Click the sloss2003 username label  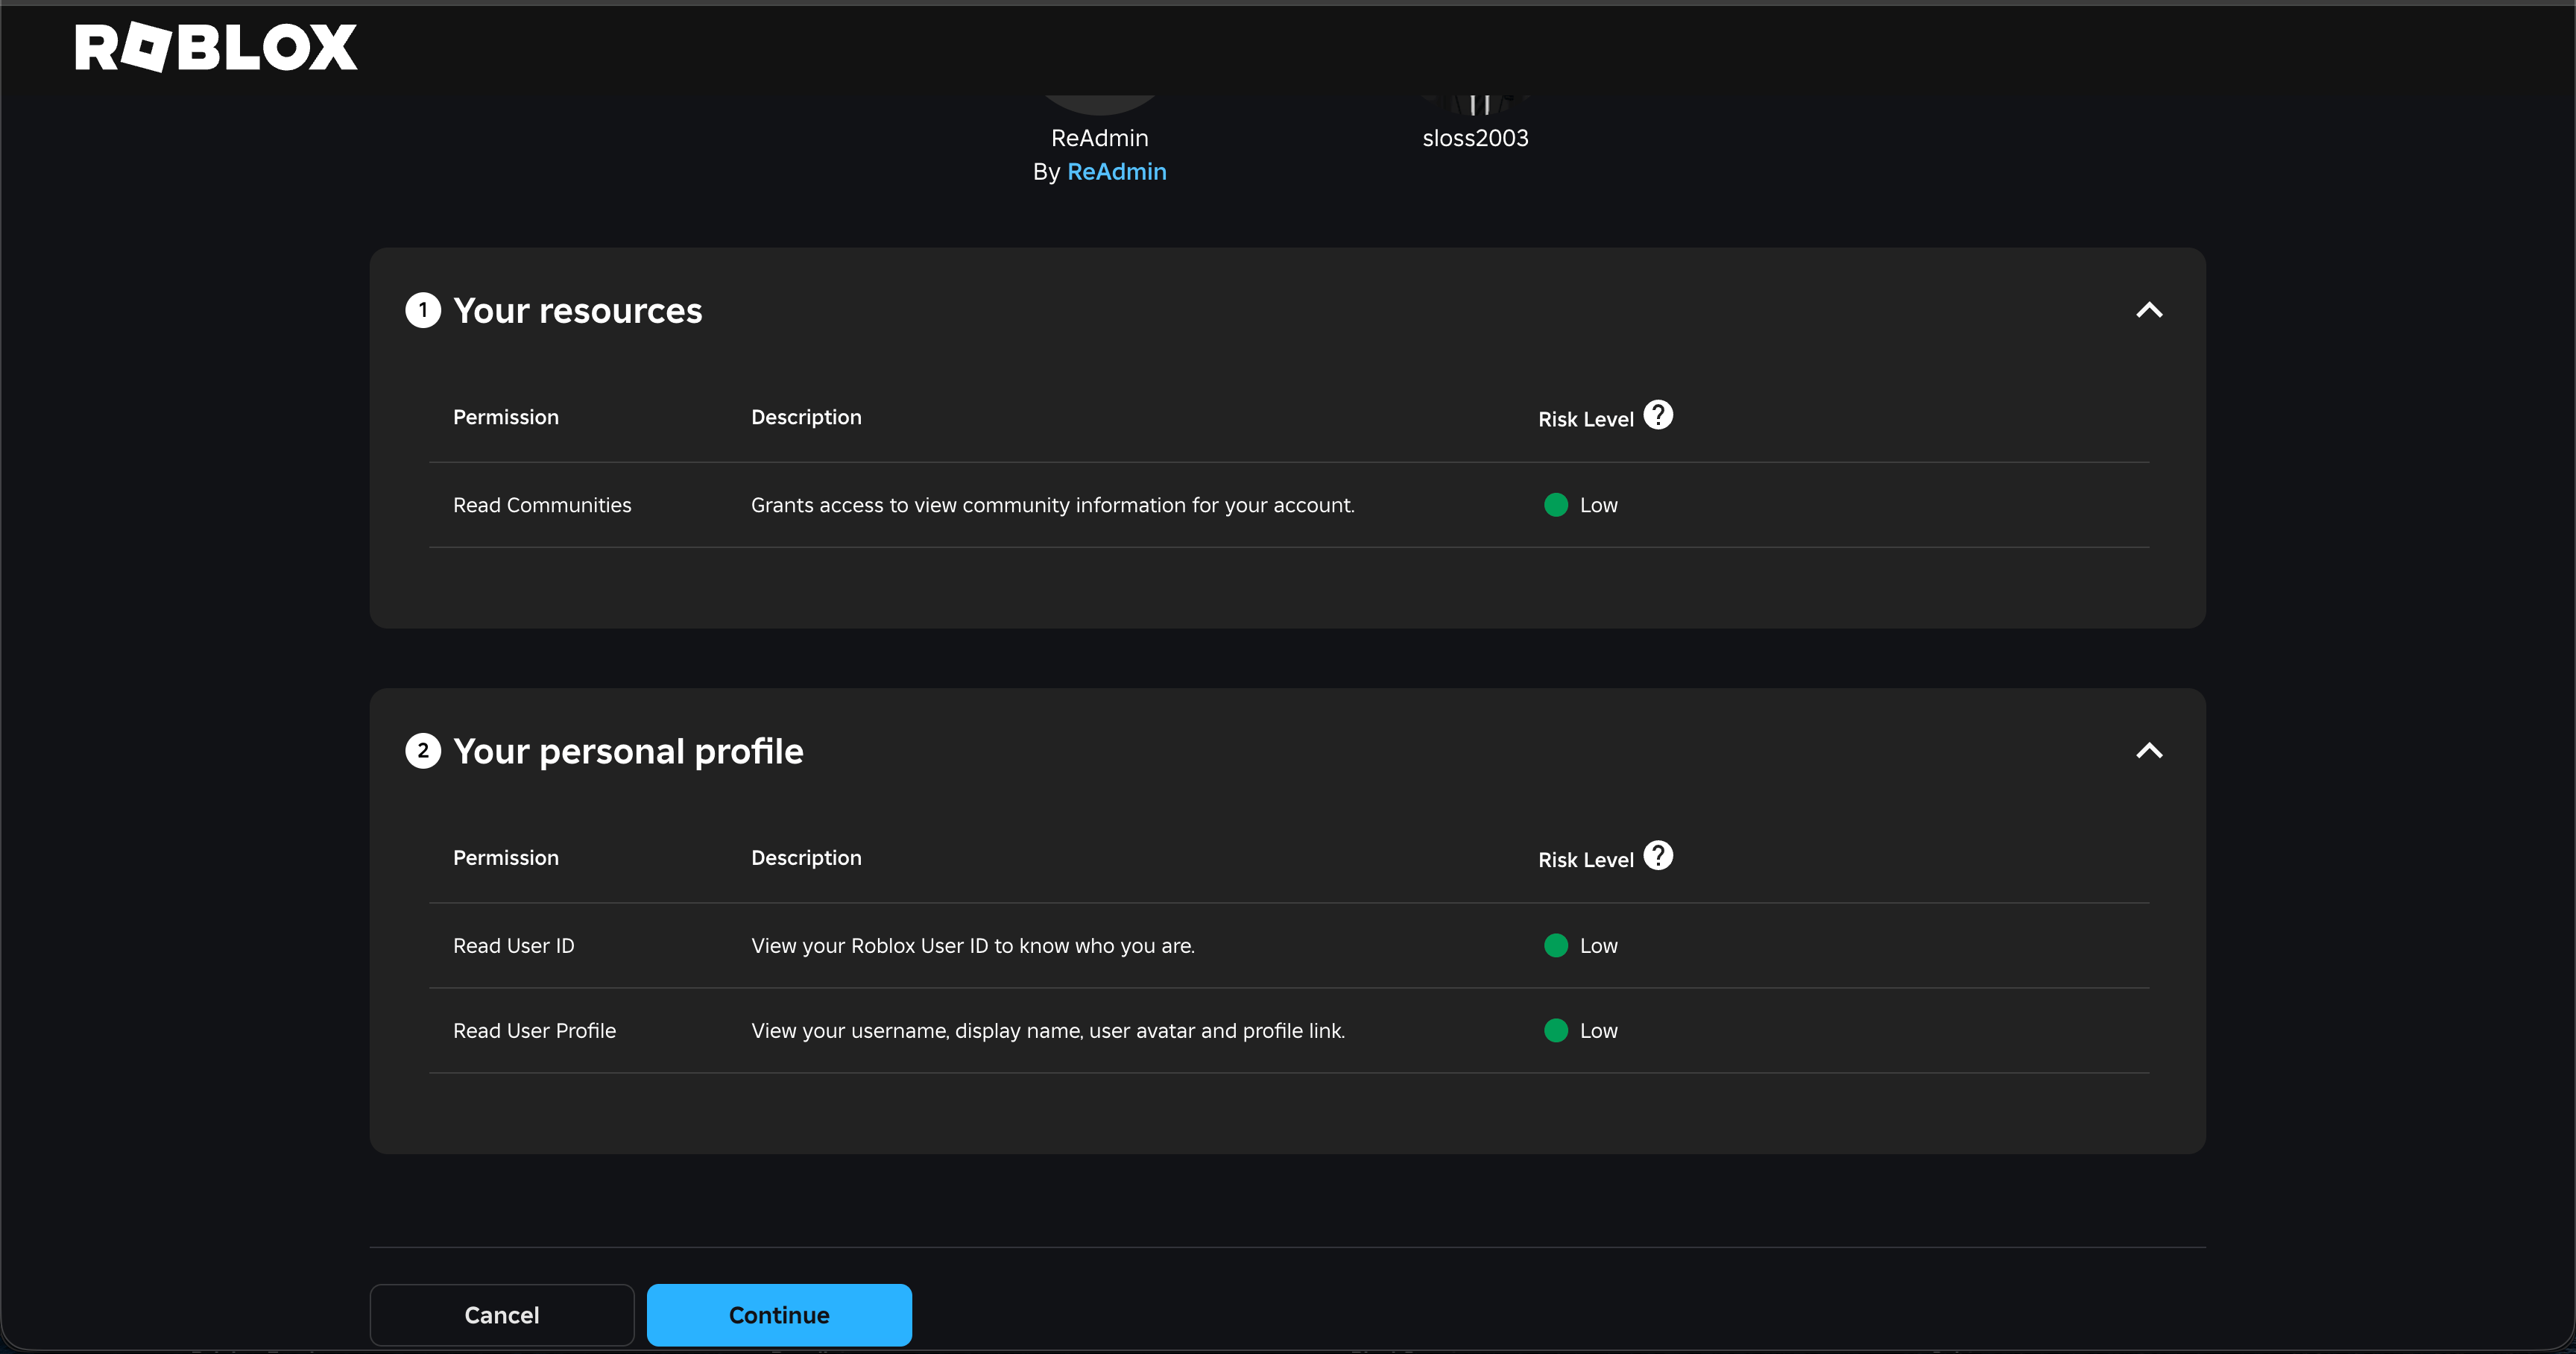pos(1475,138)
